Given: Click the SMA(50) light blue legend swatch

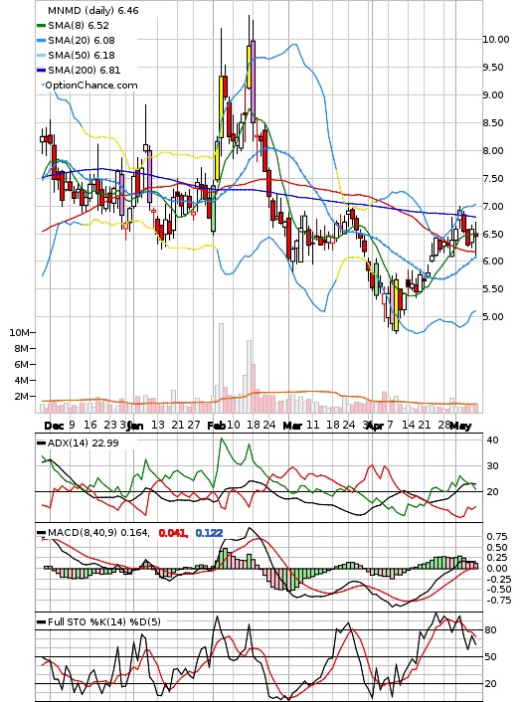Looking at the screenshot, I should 41,55.
